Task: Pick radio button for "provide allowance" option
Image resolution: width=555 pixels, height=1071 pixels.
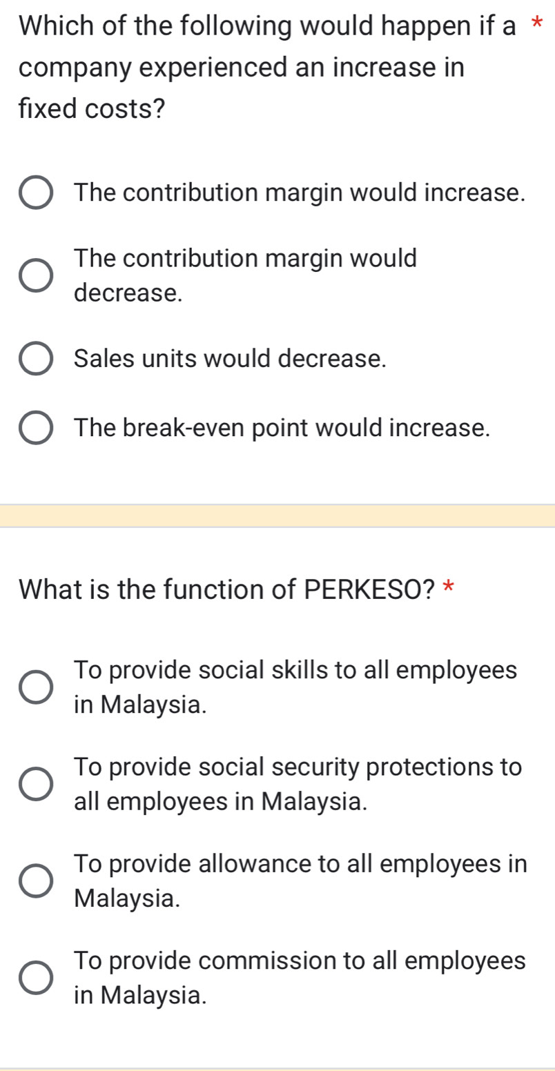Action: [36, 881]
